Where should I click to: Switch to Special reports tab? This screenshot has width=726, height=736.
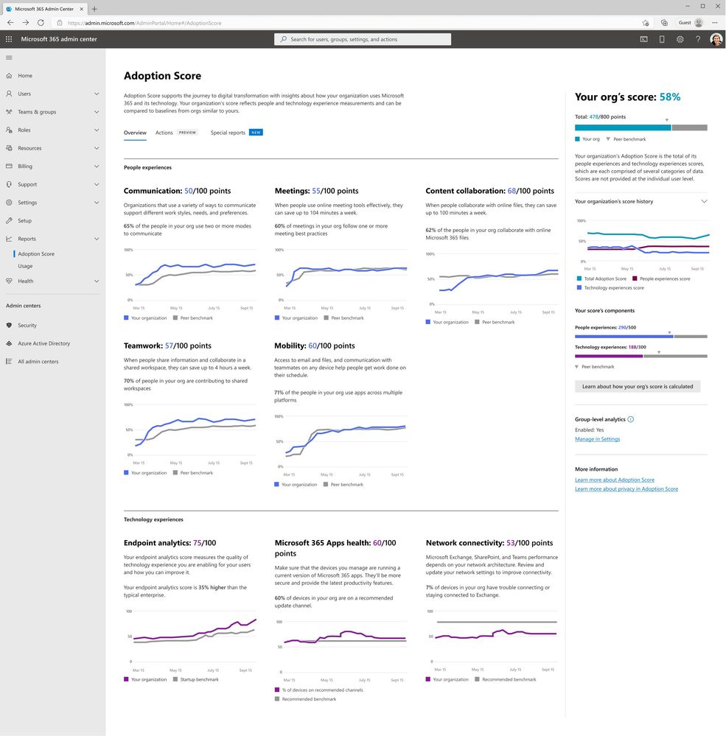point(228,133)
